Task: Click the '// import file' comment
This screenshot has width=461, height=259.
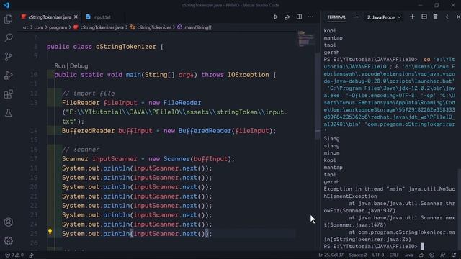Action: click(88, 94)
